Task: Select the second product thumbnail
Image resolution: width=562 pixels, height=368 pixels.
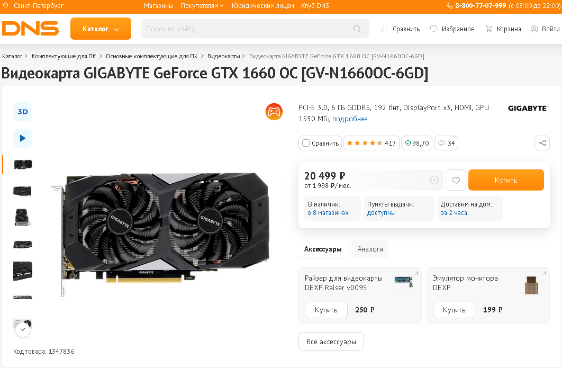Action: click(23, 191)
